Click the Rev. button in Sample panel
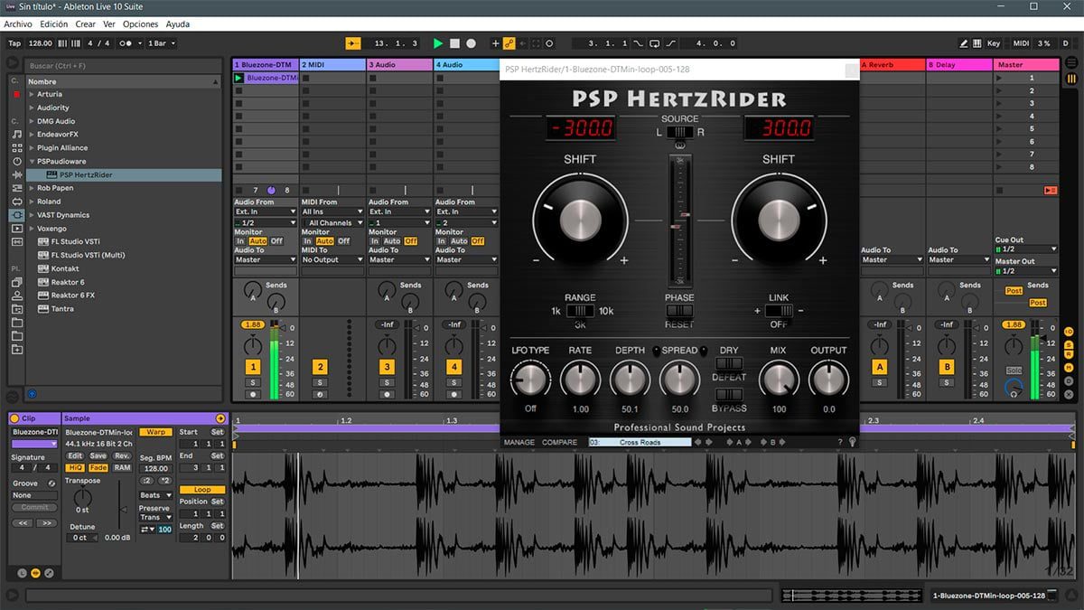The image size is (1084, 610). [x=122, y=455]
